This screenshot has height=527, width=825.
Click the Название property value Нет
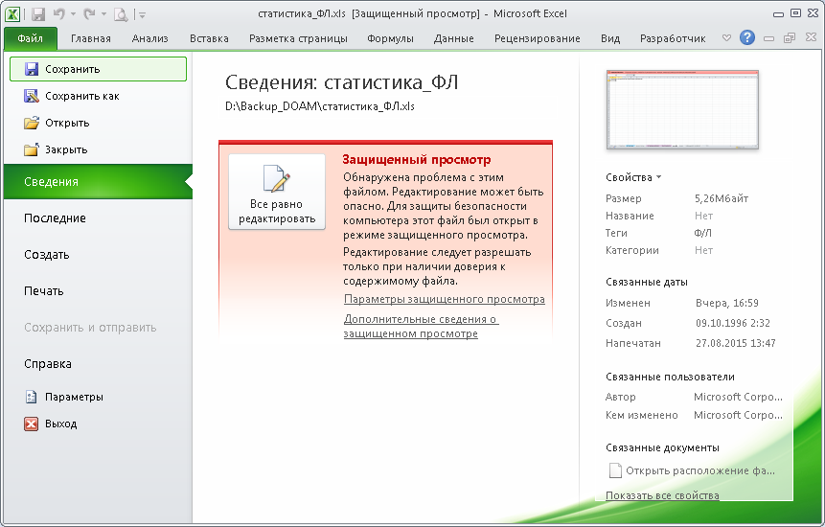pos(703,216)
